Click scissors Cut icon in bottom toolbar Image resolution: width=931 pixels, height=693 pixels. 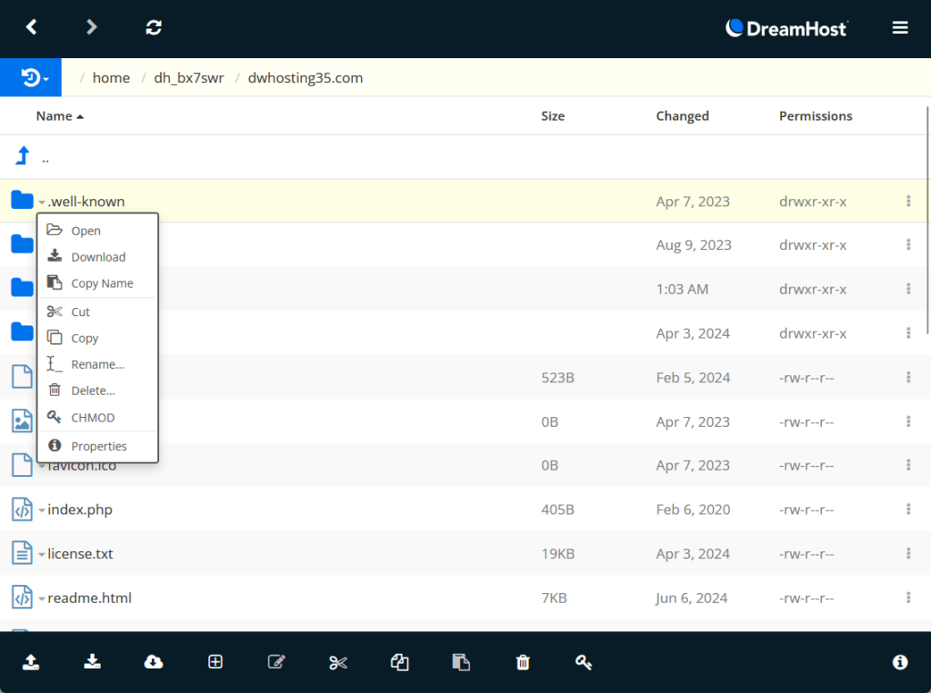338,662
